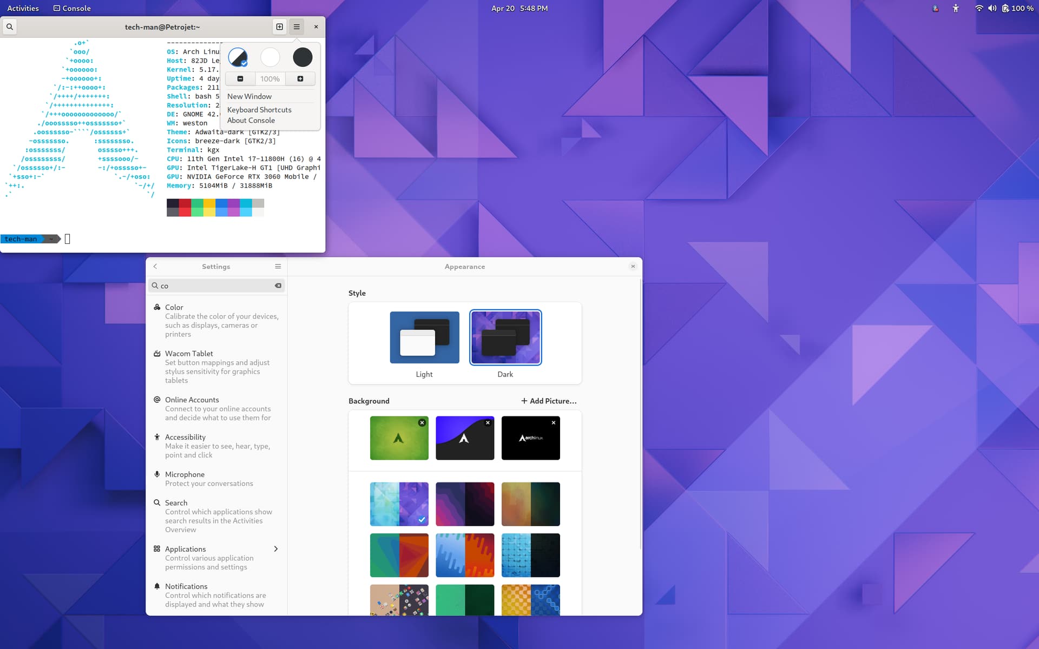1039x649 pixels.
Task: Open Activities overview
Action: tap(23, 8)
